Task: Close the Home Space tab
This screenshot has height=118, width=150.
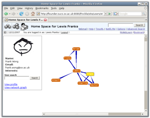Action: [45, 20]
